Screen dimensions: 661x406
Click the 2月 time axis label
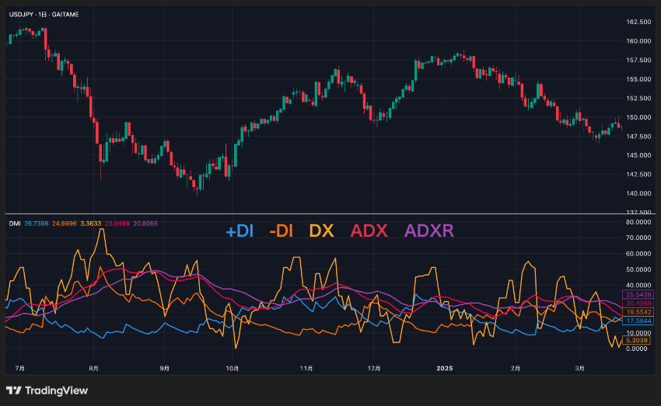515,369
